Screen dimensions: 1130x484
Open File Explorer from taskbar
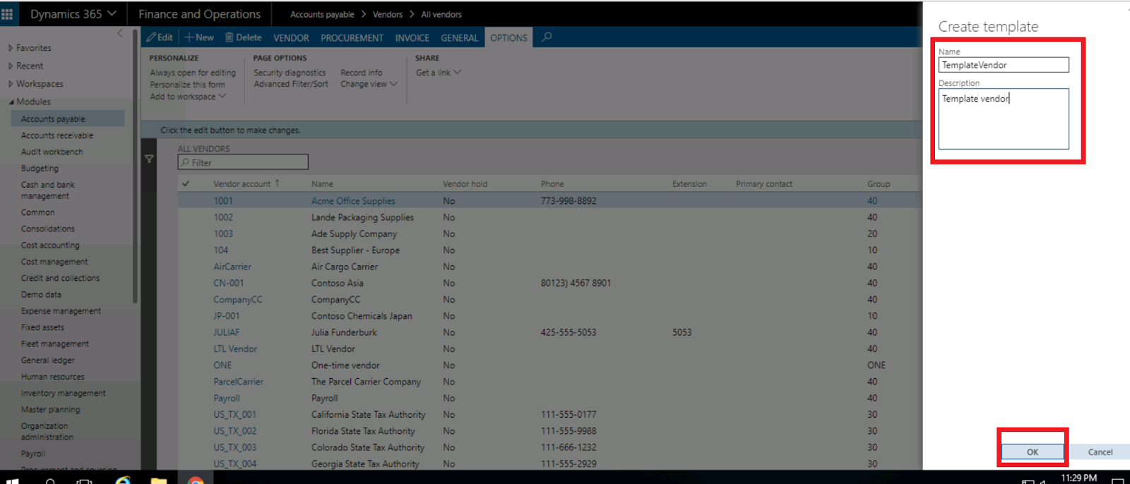coord(158,480)
